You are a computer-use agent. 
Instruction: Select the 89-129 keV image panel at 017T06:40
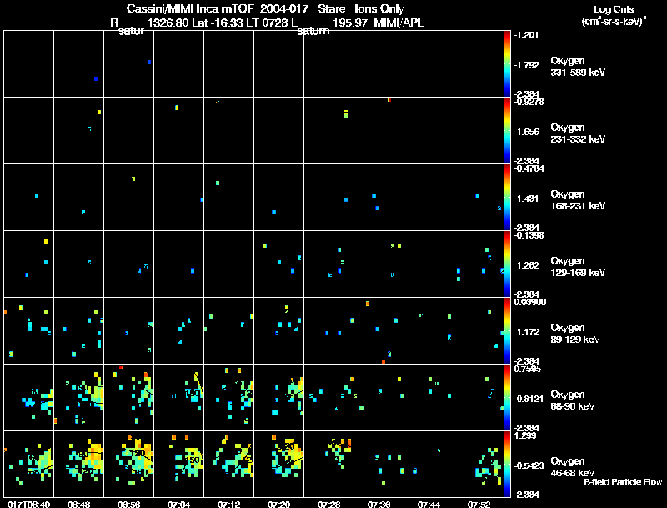click(x=28, y=331)
